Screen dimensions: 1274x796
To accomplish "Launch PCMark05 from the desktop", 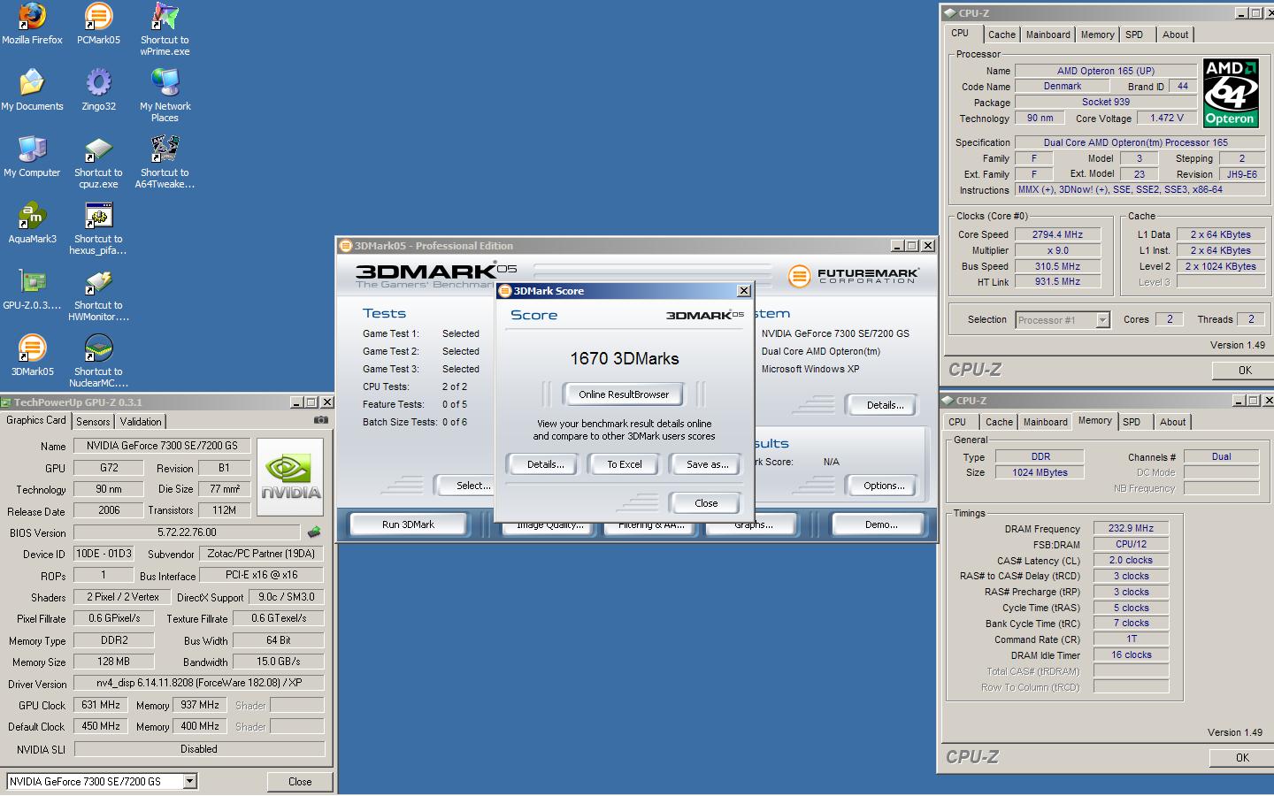I will [98, 16].
